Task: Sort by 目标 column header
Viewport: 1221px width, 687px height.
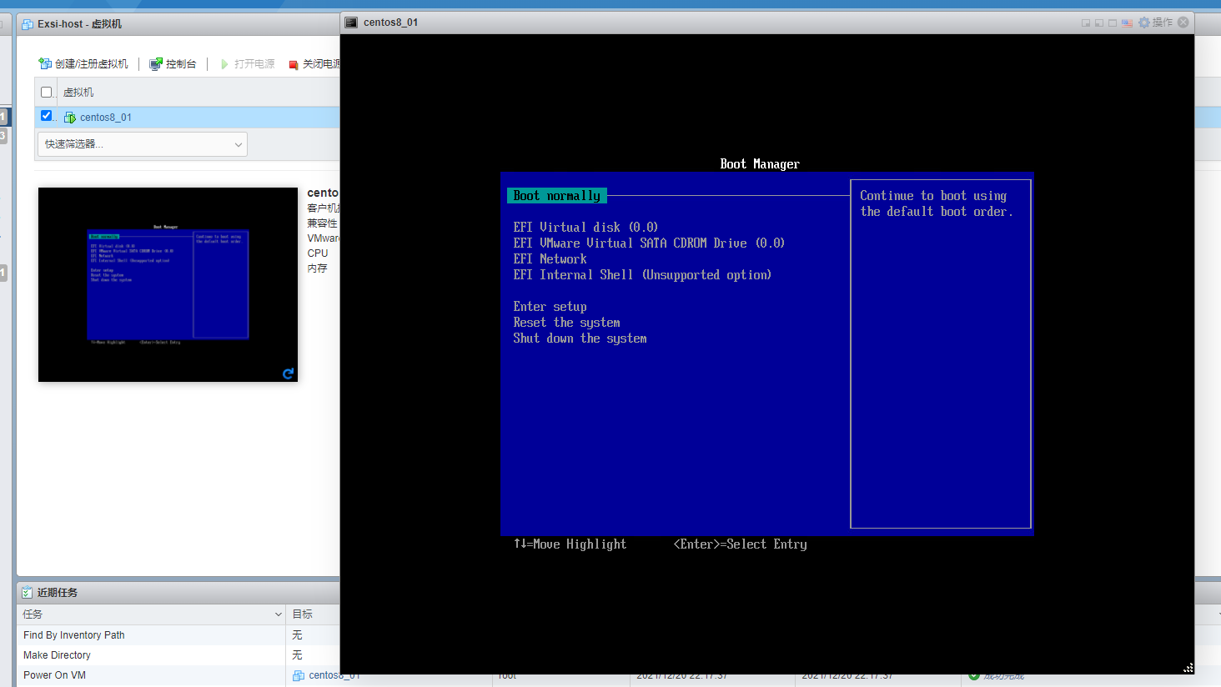Action: click(x=303, y=614)
